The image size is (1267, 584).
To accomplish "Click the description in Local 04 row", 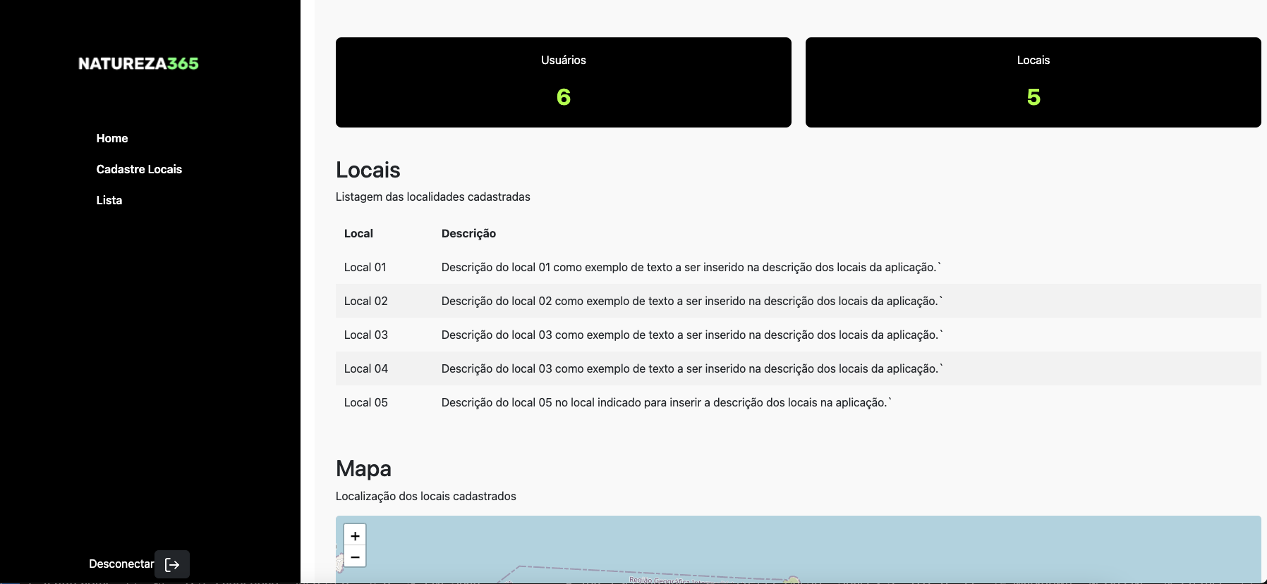I will pos(692,368).
